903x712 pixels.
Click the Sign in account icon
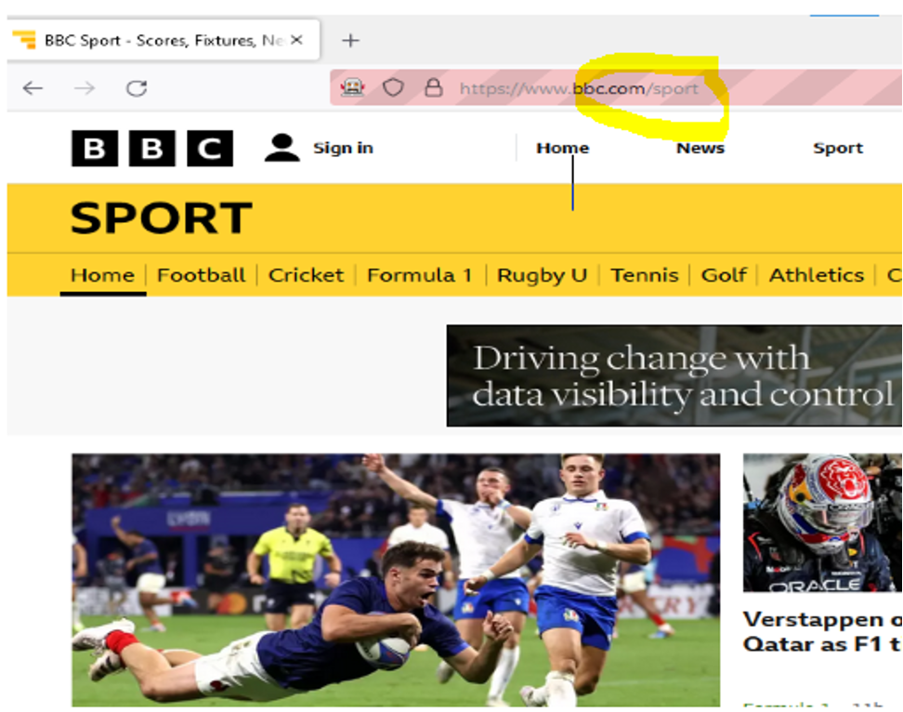pyautogui.click(x=282, y=148)
